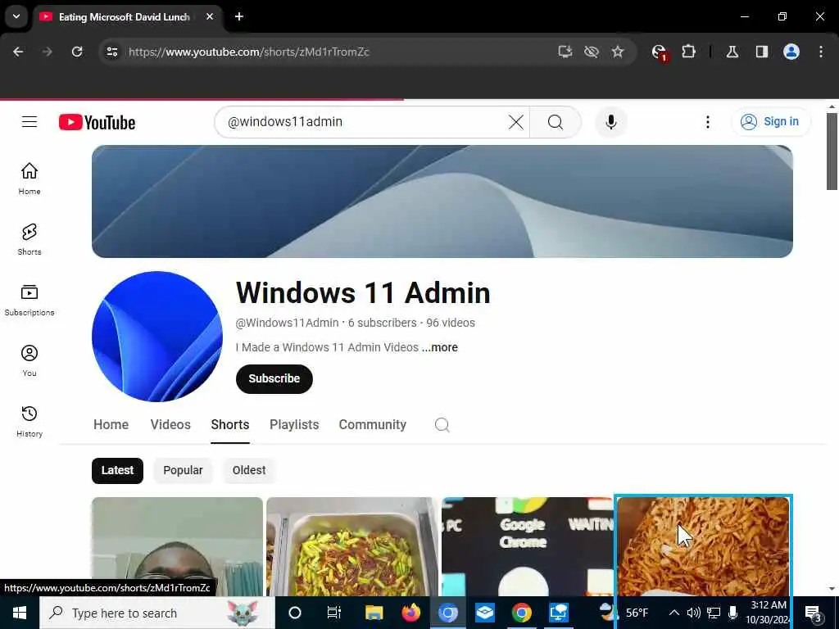The image size is (839, 629).
Task: Select the Latest filter chip
Action: tap(117, 471)
